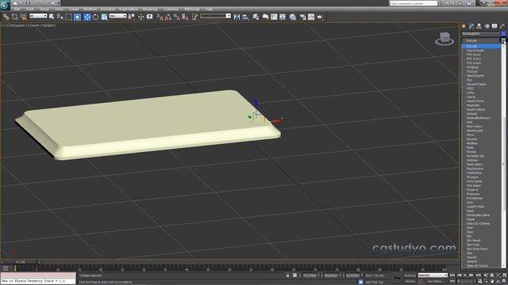This screenshot has height=285, width=508.
Task: Click the Set Key button
Action: click(410, 282)
